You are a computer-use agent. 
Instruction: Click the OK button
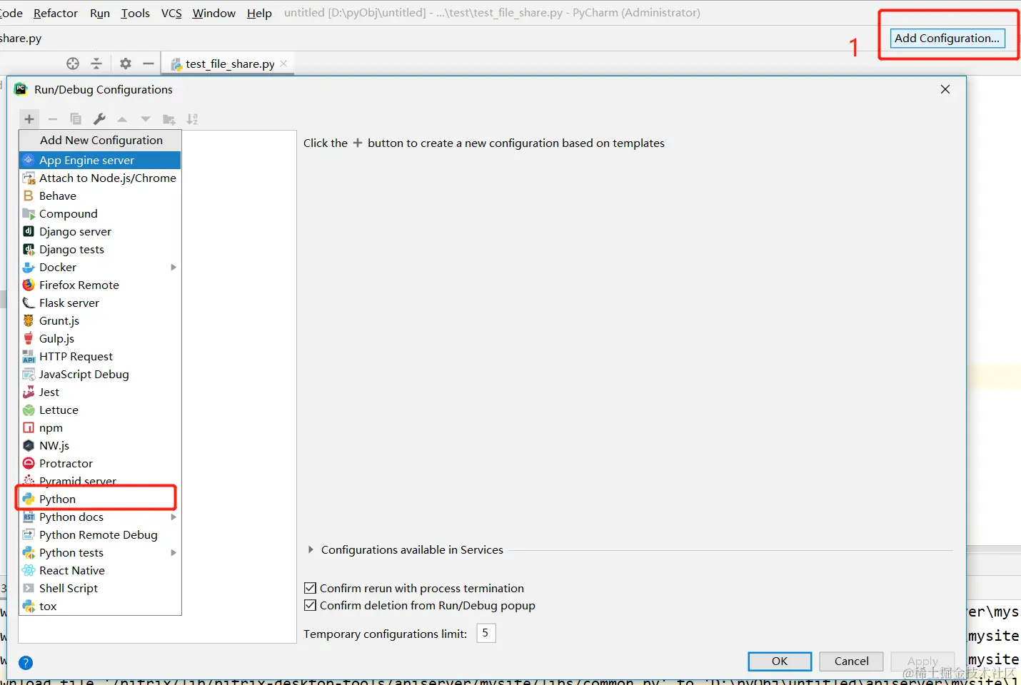coord(780,661)
